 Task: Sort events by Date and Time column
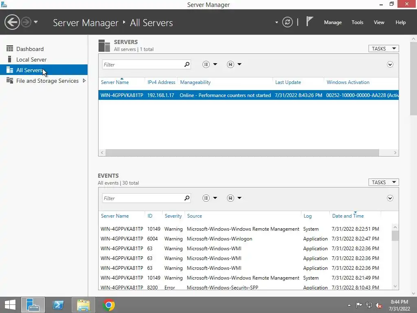348,216
